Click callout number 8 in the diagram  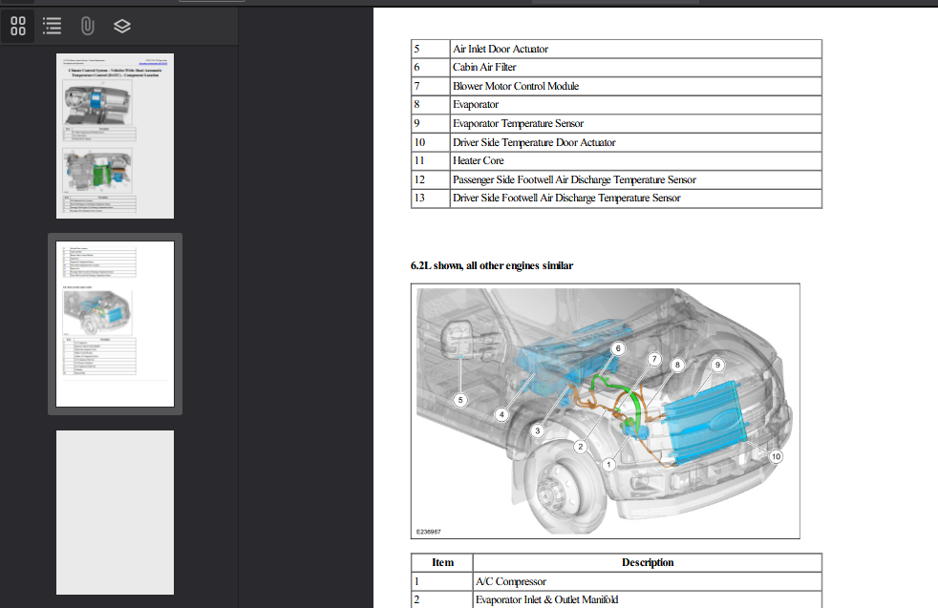click(x=677, y=364)
